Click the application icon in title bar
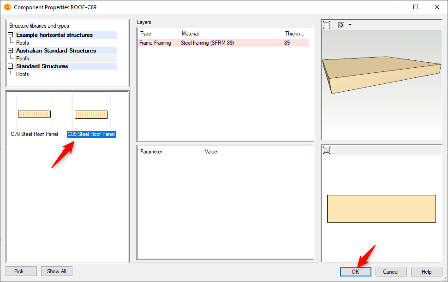Screen dimensions: 448x282 [7, 7]
